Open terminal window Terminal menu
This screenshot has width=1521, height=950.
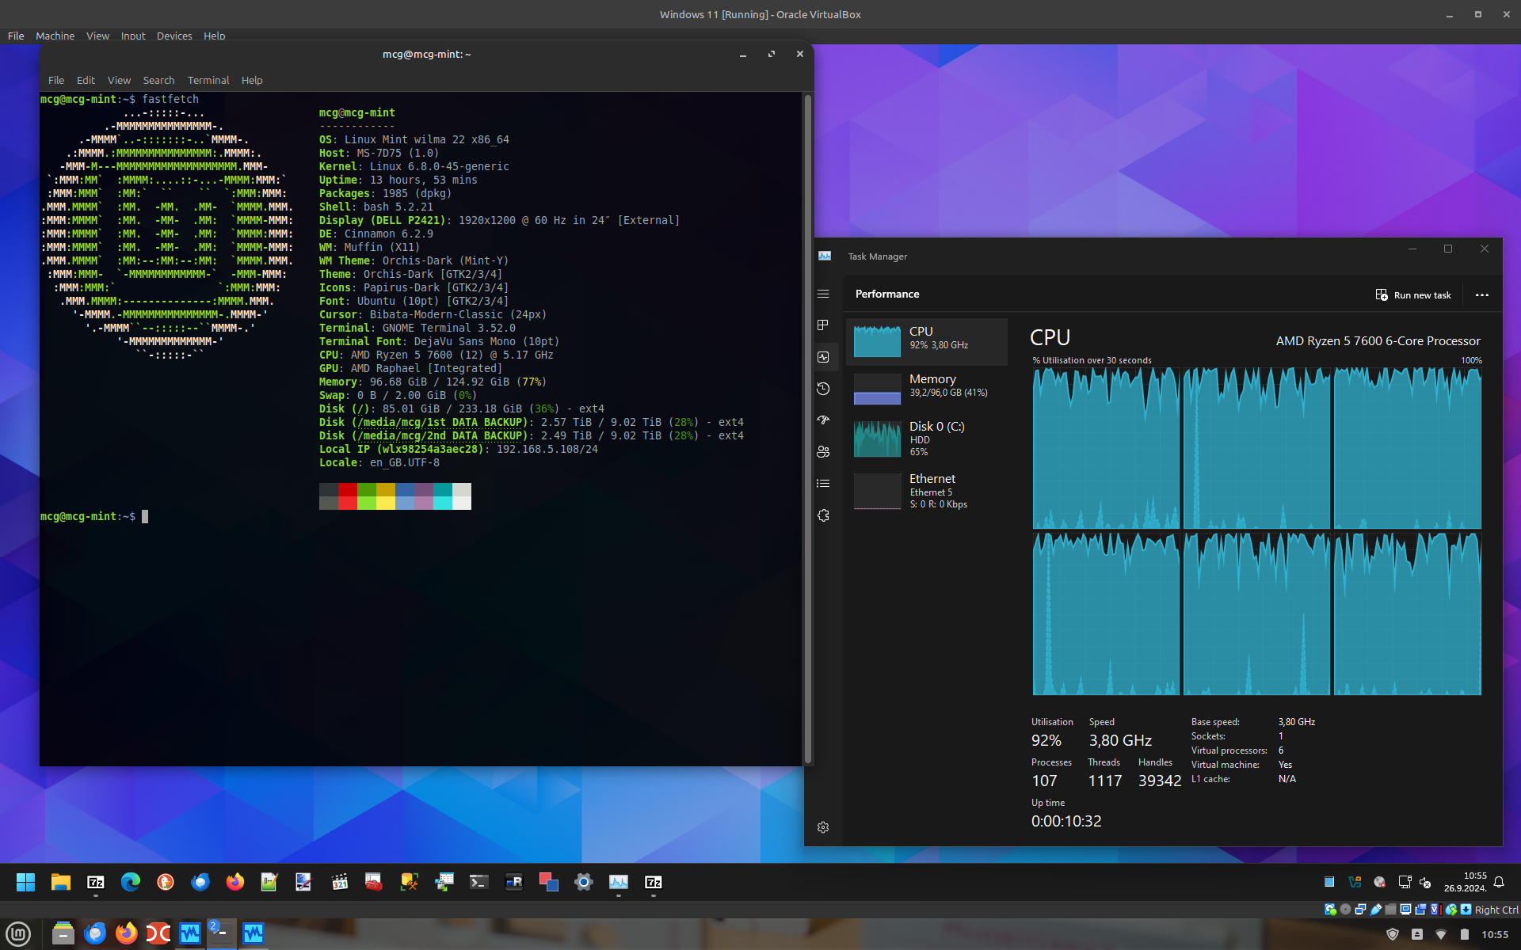click(x=208, y=80)
